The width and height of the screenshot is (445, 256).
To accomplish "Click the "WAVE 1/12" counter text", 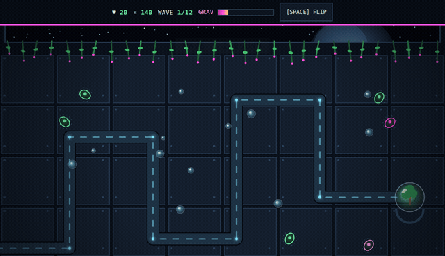I will click(x=175, y=13).
